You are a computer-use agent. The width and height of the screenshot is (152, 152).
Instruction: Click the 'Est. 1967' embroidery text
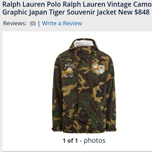[x=69, y=76]
